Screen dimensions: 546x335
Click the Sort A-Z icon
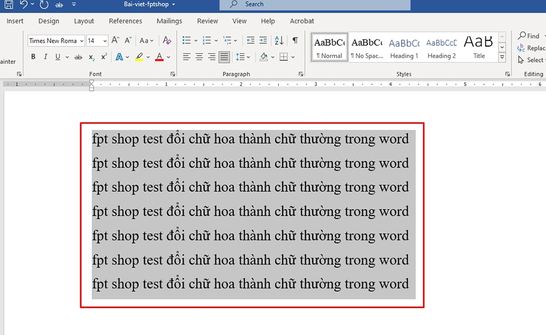coord(279,40)
